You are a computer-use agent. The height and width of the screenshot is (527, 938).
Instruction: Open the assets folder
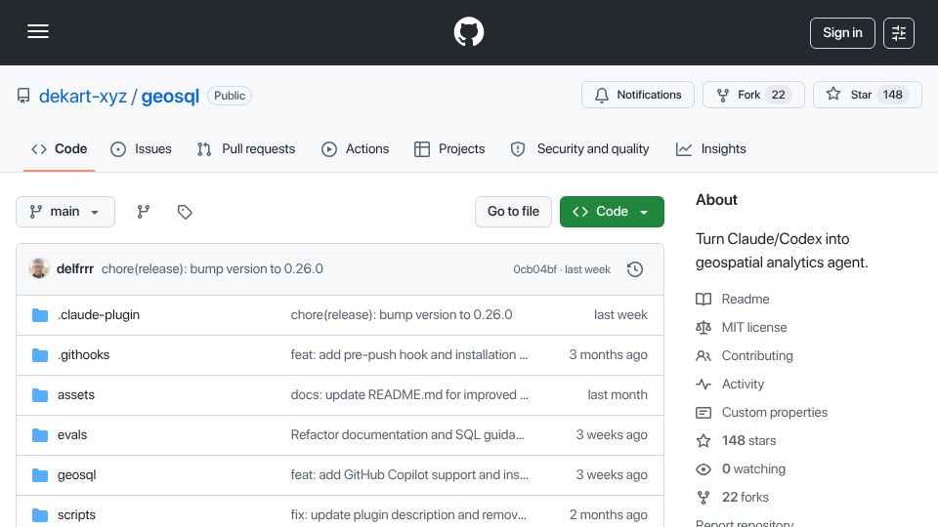pos(76,395)
